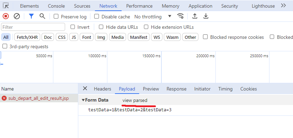
Task: Click the red error icon beside sub_depart_all_edit_result.jsp
Action: [x=4, y=98]
